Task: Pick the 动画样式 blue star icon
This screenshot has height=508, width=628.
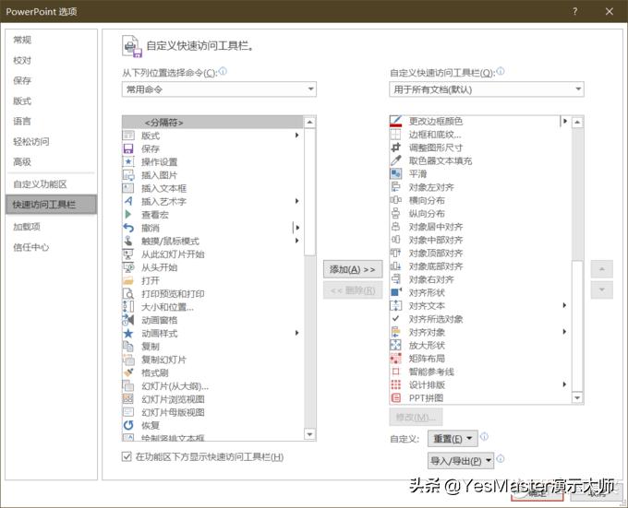Action: click(128, 334)
